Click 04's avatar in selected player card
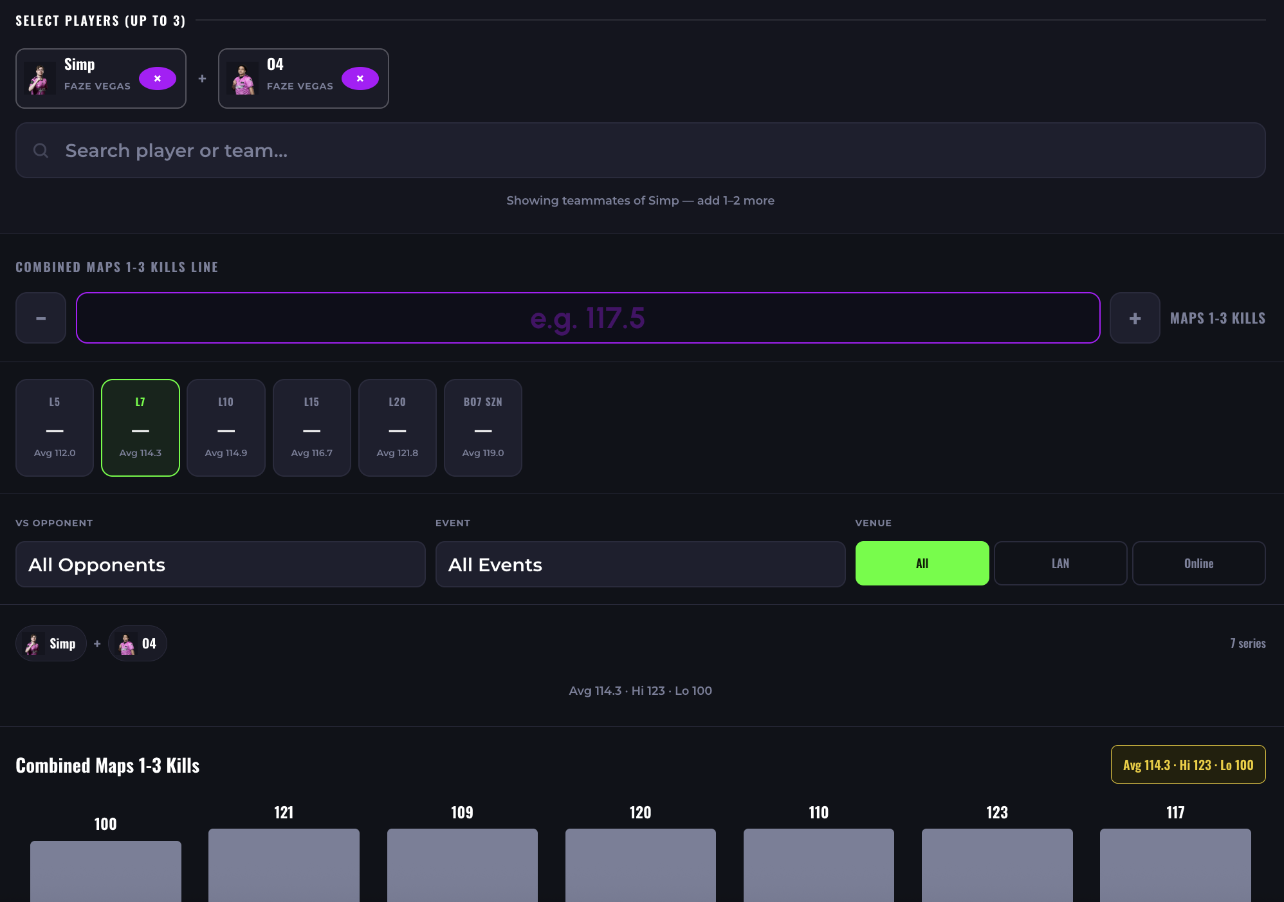The height and width of the screenshot is (902, 1284). (x=243, y=78)
